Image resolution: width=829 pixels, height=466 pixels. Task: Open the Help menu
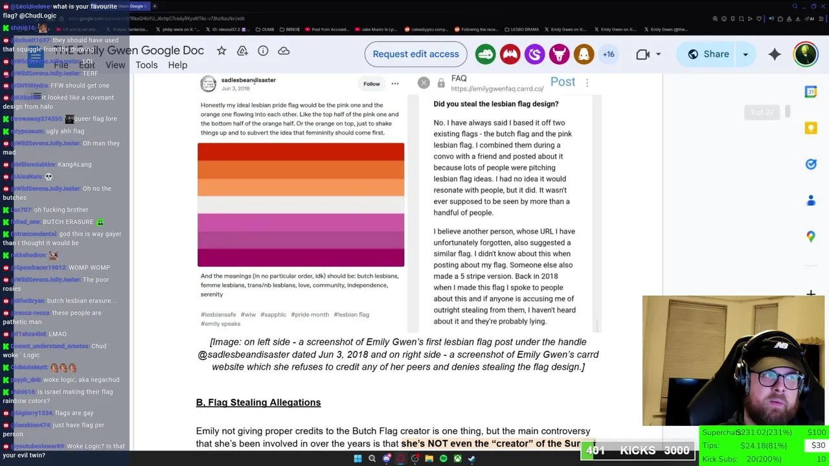click(177, 65)
